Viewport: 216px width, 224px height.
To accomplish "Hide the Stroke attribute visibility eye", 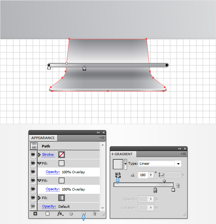I will (x=33, y=155).
